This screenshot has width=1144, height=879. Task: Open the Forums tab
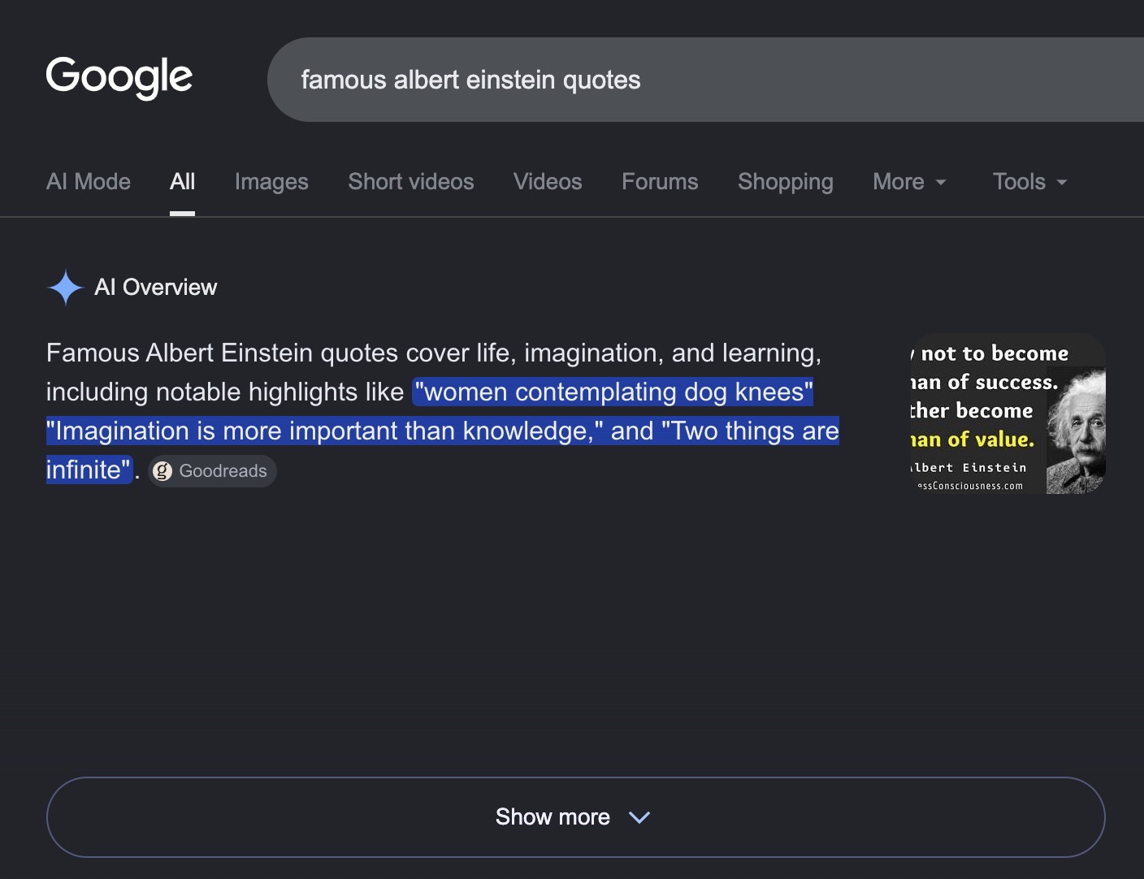coord(660,182)
